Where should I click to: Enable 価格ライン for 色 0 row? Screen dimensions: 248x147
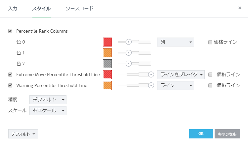[x=210, y=42]
